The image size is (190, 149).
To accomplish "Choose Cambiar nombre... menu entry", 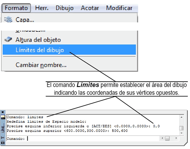I will click(41, 65).
